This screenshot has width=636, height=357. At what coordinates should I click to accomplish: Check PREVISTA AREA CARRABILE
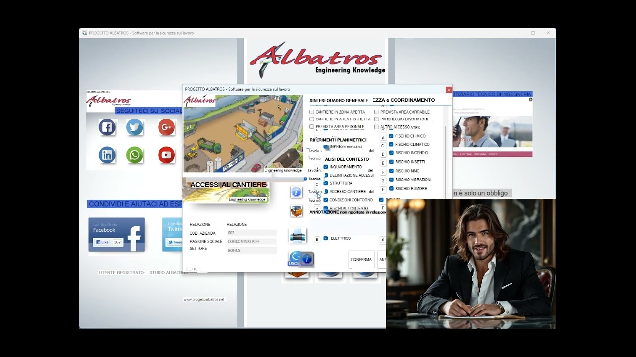pos(376,112)
